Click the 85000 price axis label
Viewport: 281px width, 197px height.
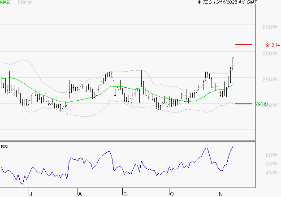(x=270, y=79)
